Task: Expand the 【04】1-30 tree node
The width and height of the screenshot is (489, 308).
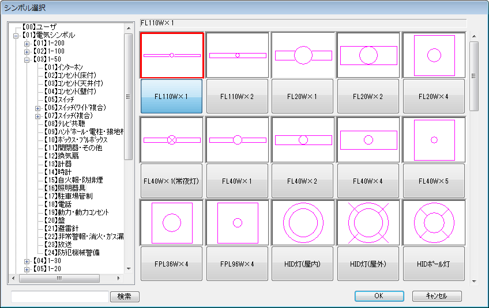Action: pos(27,261)
